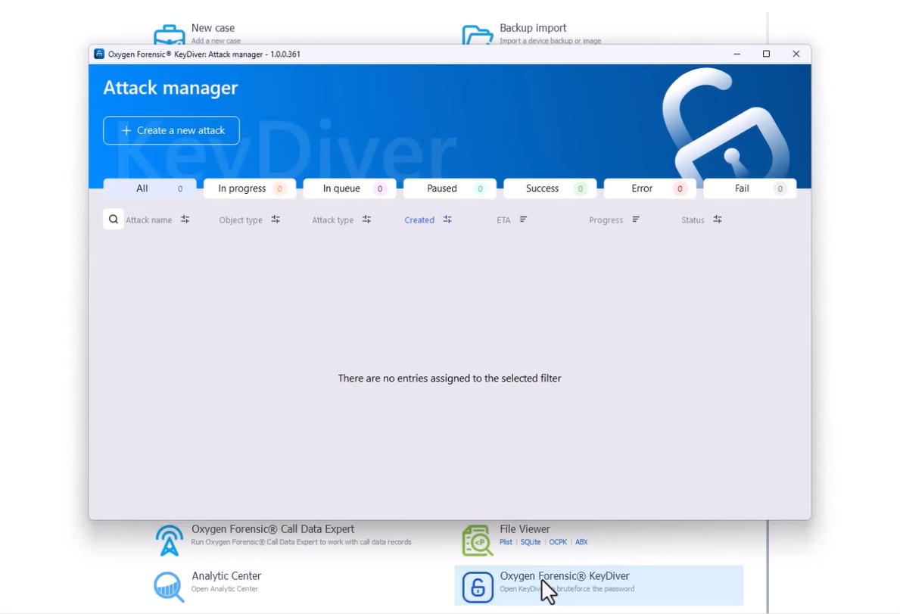Viewport: 900px width, 614px height.
Task: Click the Call Data Expert antenna icon
Action: click(x=169, y=541)
